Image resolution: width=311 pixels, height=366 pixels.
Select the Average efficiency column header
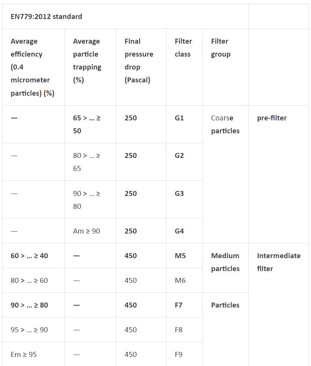click(x=34, y=67)
